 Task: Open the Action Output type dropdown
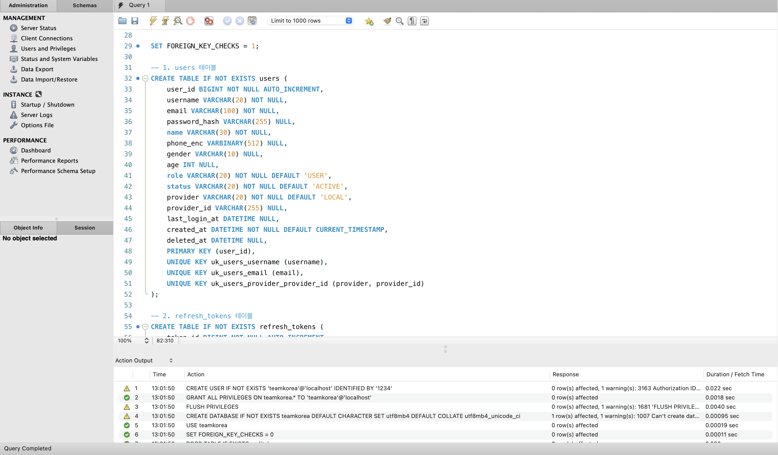[x=144, y=360]
